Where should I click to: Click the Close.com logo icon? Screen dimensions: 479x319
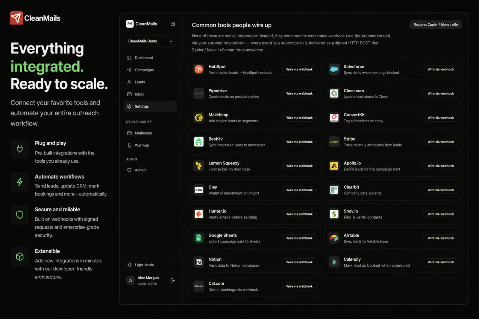[x=334, y=94]
